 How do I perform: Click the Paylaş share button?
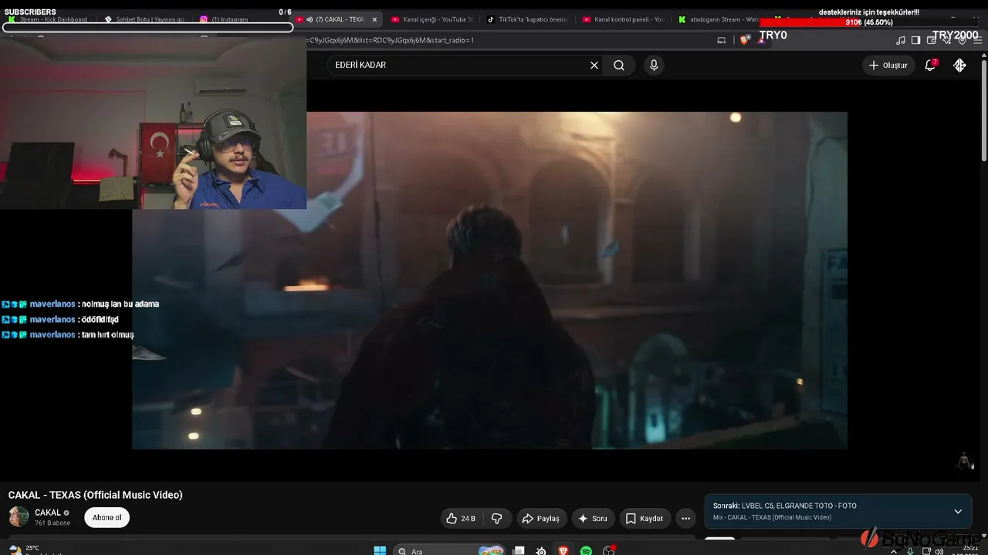tap(542, 519)
